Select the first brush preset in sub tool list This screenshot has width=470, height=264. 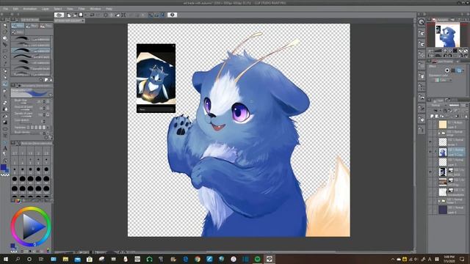tap(31, 39)
